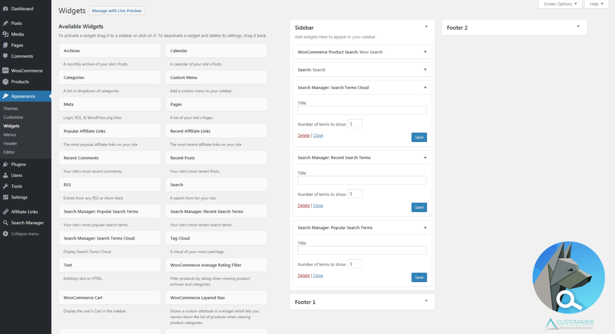Expand the Search: Search widget arrow

[425, 70]
